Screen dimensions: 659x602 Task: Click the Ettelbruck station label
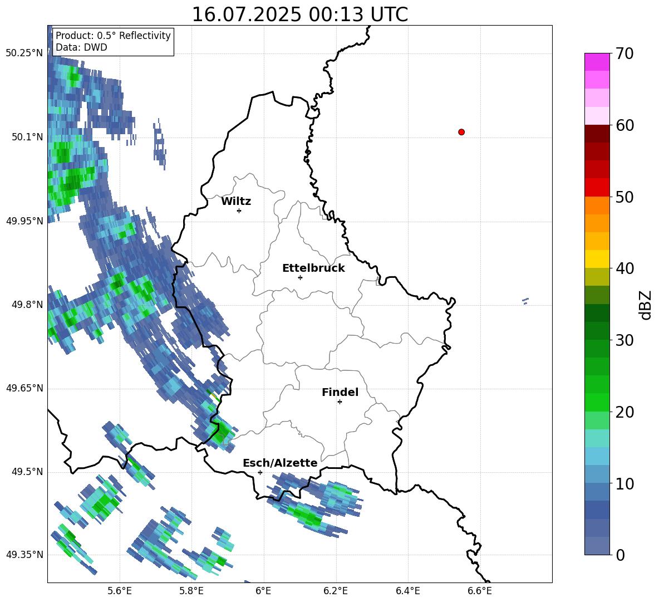click(313, 268)
